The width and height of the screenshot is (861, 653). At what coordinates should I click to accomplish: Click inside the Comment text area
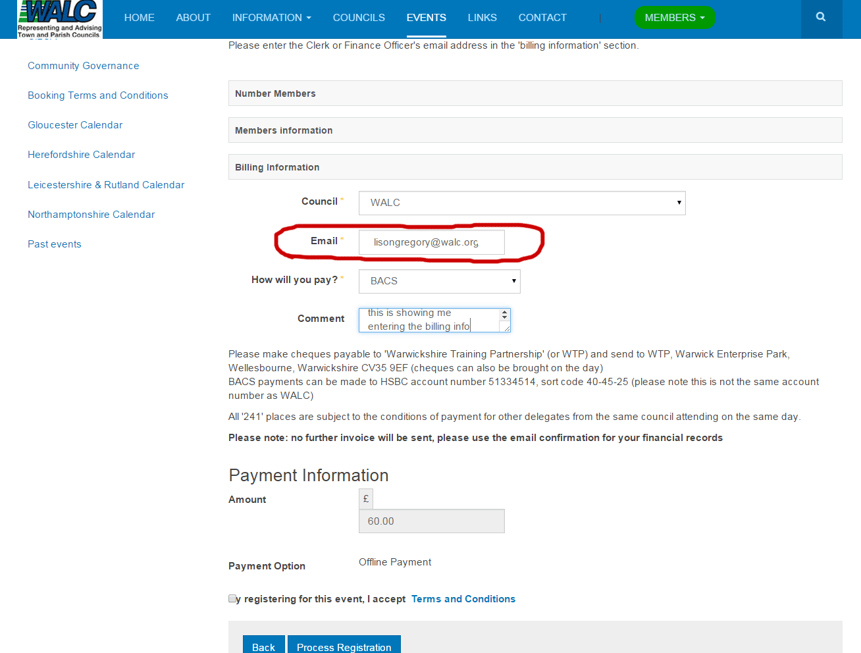(428, 320)
